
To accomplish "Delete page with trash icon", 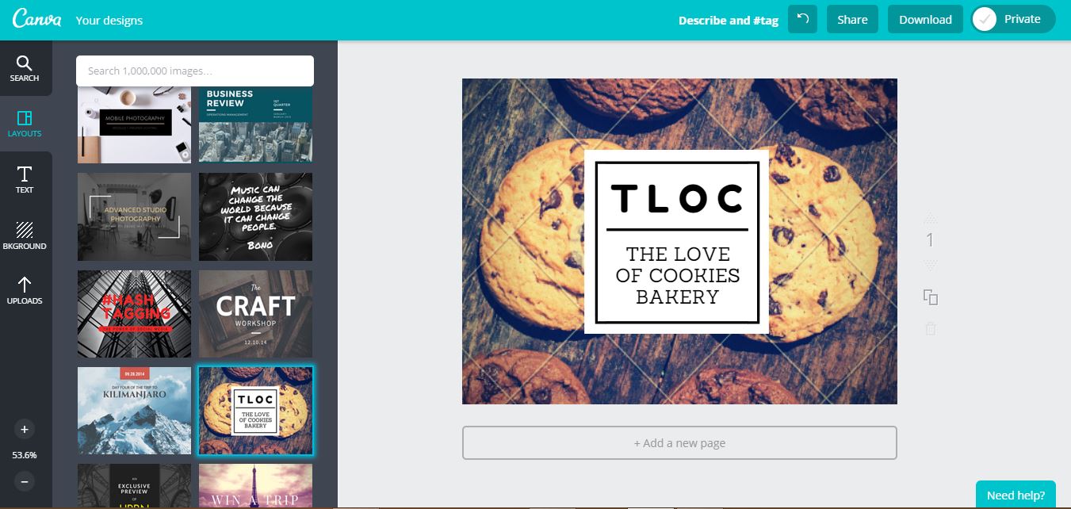I will [x=931, y=328].
